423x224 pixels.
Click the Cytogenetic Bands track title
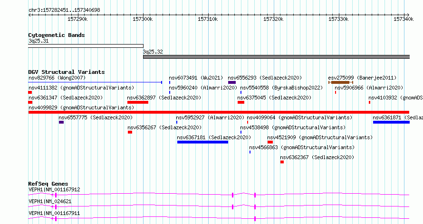[57, 35]
